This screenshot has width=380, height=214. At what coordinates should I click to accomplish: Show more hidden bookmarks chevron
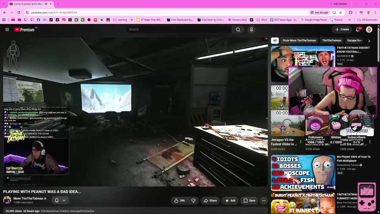349,20
